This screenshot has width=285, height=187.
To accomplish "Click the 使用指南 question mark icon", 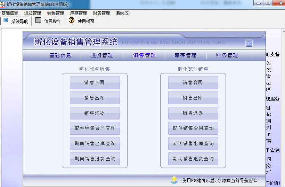I will [x=72, y=20].
